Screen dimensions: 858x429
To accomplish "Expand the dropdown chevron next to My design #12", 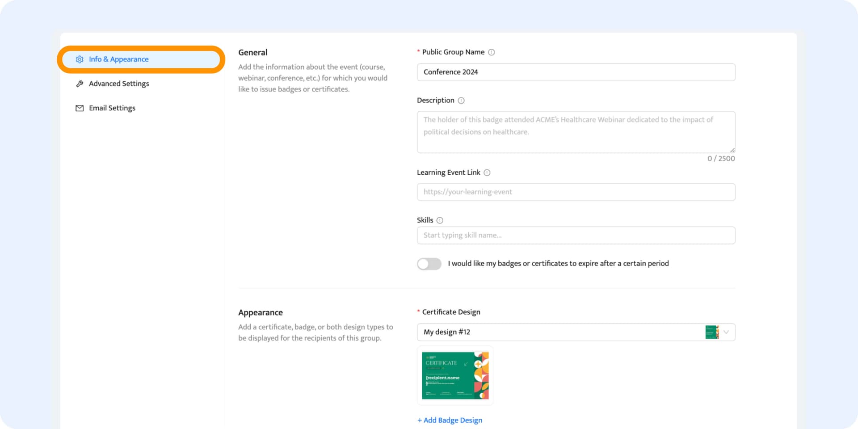I will pyautogui.click(x=727, y=332).
